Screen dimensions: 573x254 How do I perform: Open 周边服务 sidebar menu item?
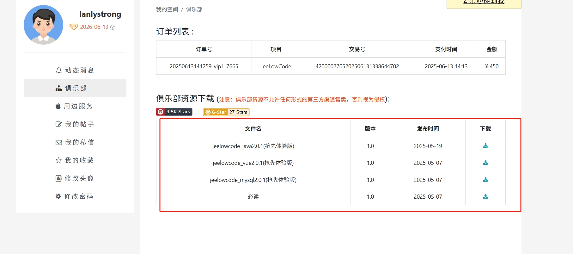click(x=75, y=106)
